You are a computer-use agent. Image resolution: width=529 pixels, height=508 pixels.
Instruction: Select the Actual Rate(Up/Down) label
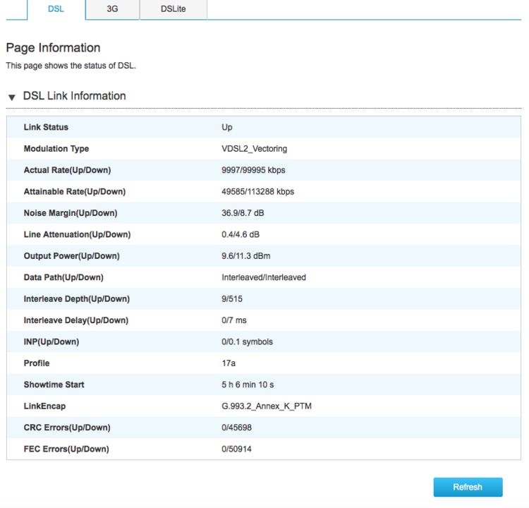pyautogui.click(x=67, y=170)
